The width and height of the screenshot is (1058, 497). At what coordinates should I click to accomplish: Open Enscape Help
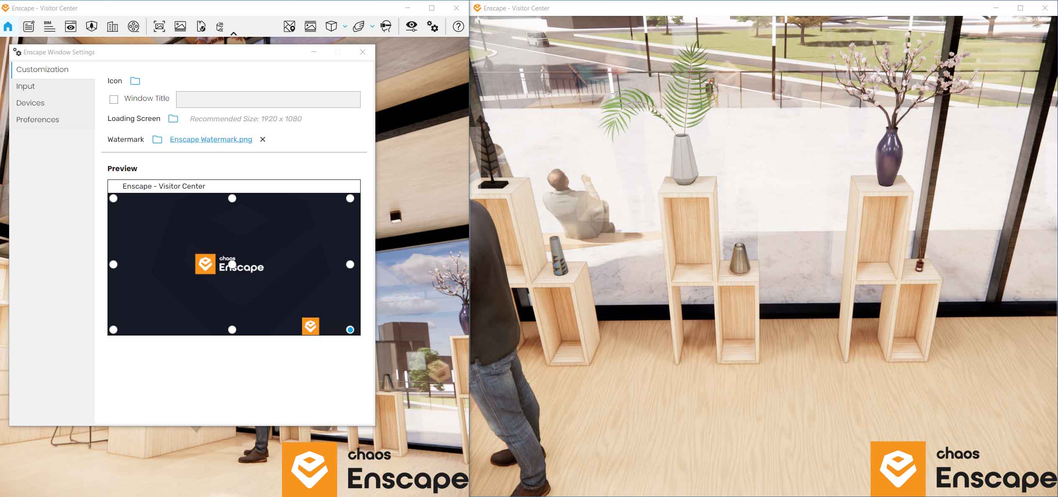tap(458, 26)
